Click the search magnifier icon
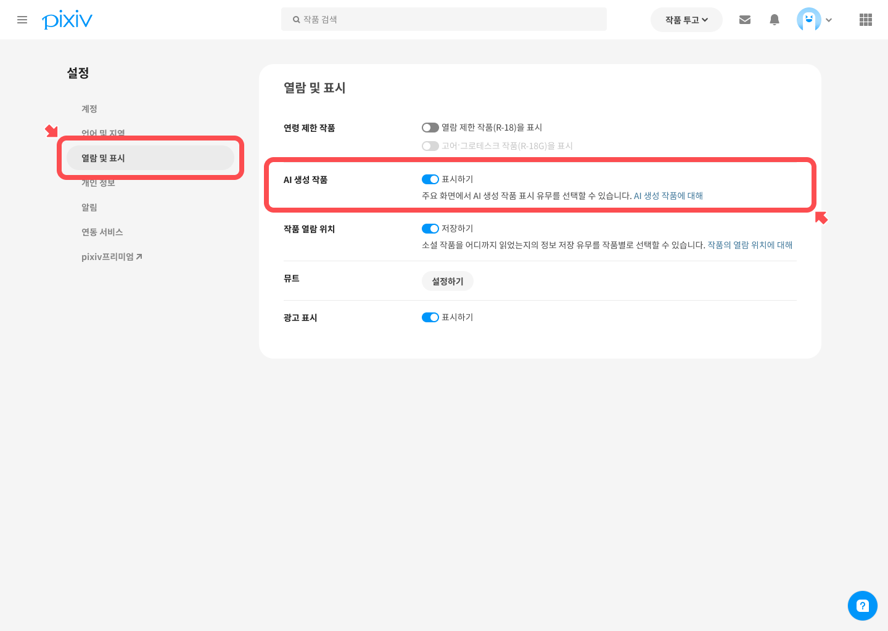Image resolution: width=888 pixels, height=631 pixels. click(297, 20)
